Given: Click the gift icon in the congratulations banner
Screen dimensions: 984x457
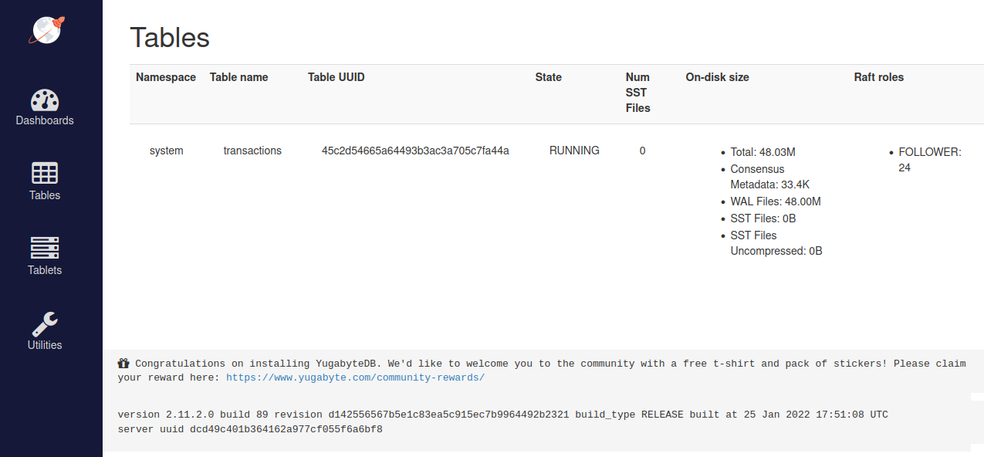Looking at the screenshot, I should click(123, 363).
